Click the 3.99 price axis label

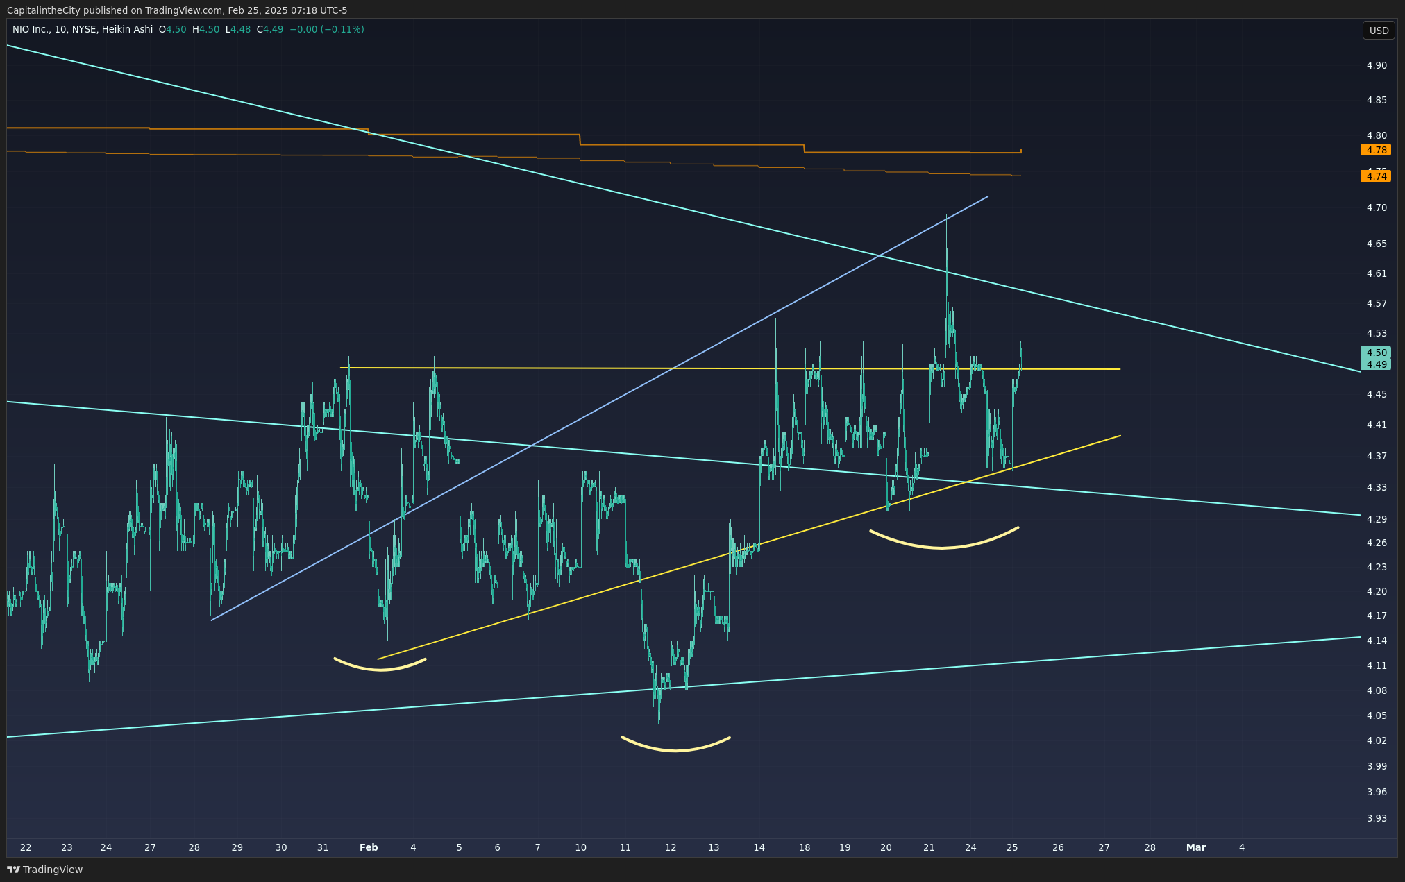pos(1377,766)
